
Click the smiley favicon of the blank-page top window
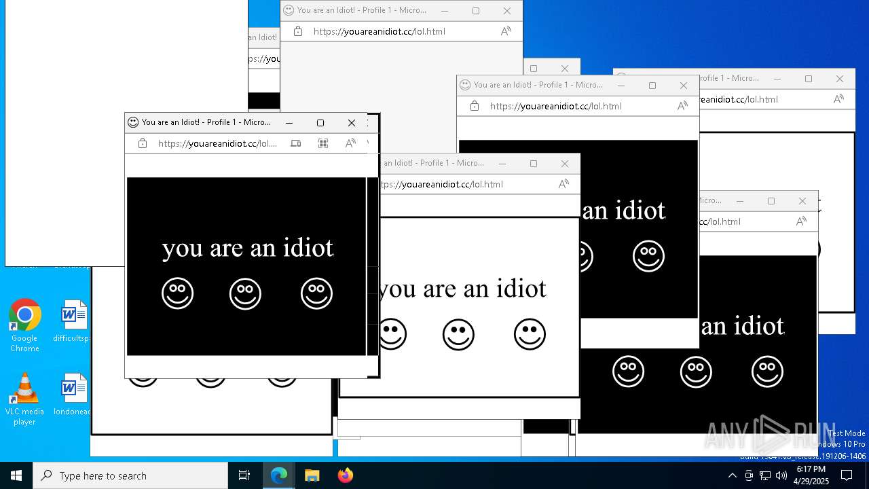(x=289, y=10)
